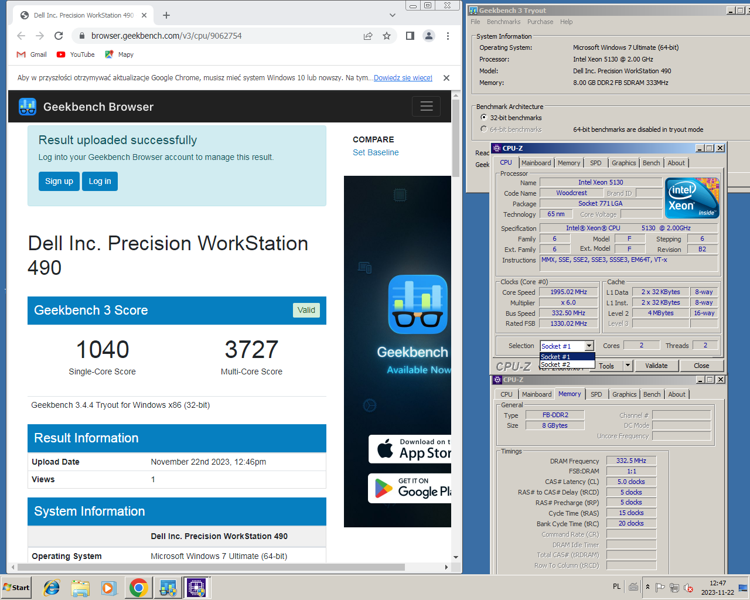Switch to Memory tab in upper CPU-Z

[569, 163]
